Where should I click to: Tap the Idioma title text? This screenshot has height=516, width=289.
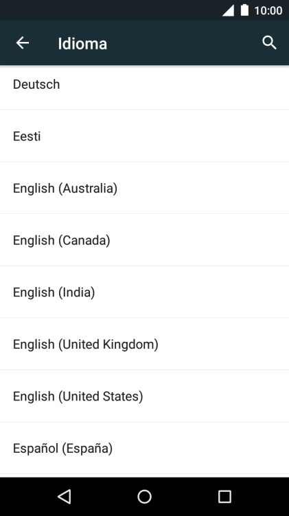tap(82, 44)
